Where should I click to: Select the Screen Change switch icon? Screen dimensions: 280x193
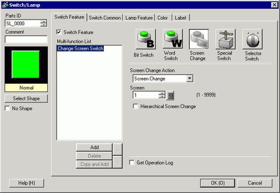(x=199, y=39)
